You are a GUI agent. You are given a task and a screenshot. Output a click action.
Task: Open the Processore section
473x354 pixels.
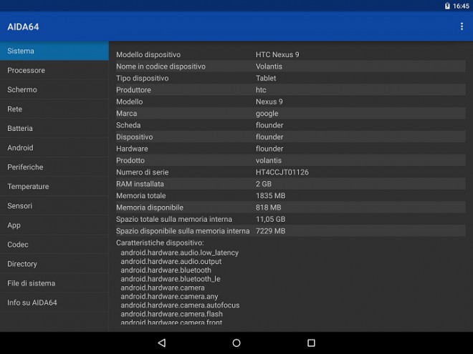pos(54,70)
